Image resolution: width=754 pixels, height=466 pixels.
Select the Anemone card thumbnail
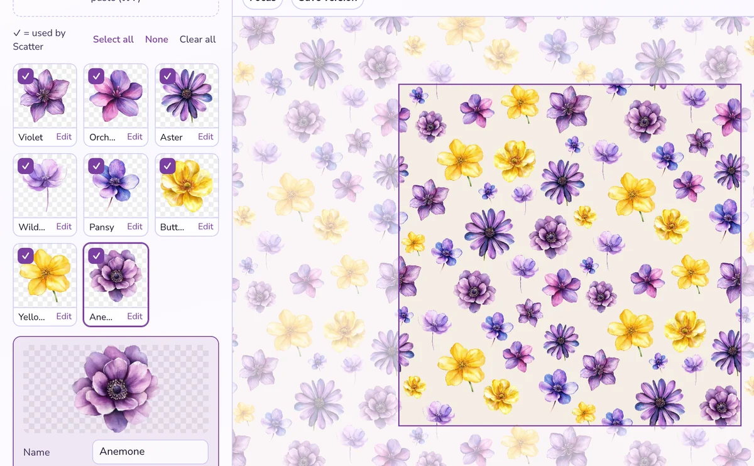click(x=116, y=276)
